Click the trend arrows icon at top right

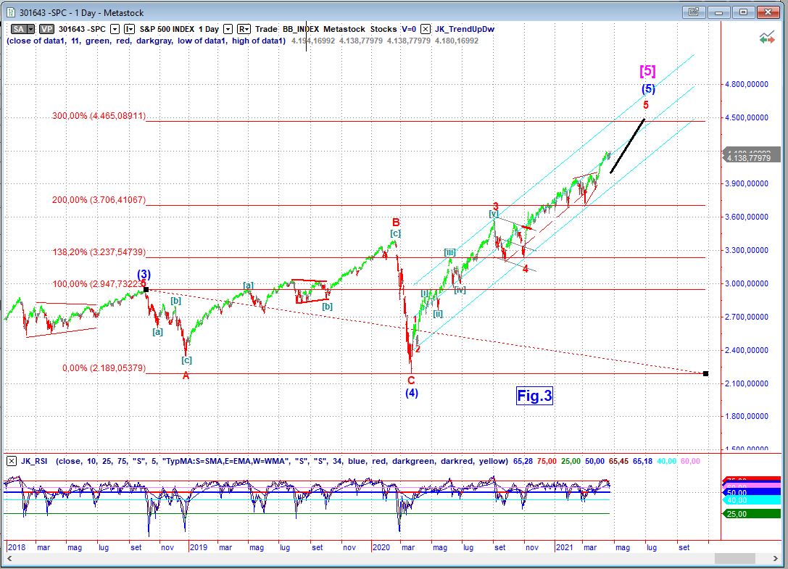click(x=766, y=38)
